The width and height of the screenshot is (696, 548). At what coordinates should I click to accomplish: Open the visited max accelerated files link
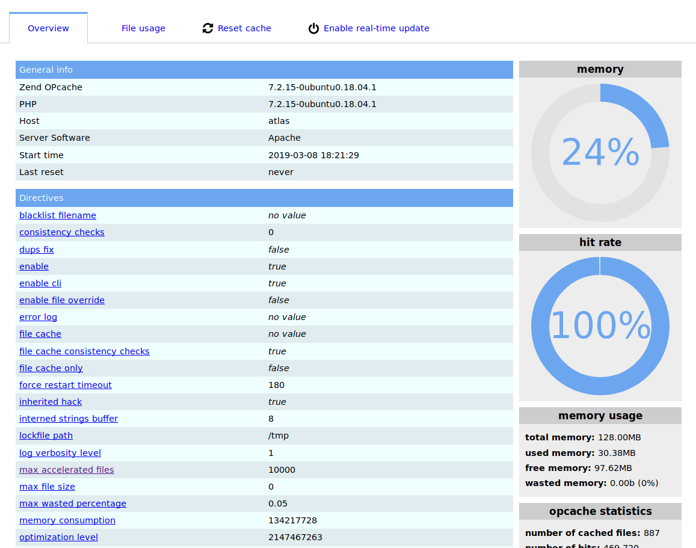tap(67, 469)
